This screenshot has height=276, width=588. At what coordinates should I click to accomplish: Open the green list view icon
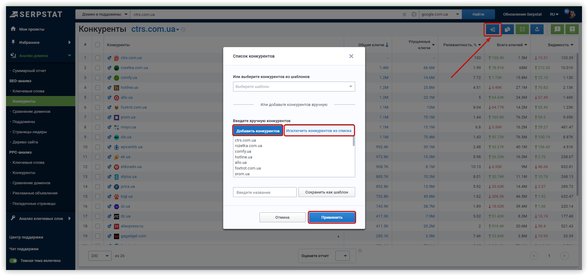(522, 29)
